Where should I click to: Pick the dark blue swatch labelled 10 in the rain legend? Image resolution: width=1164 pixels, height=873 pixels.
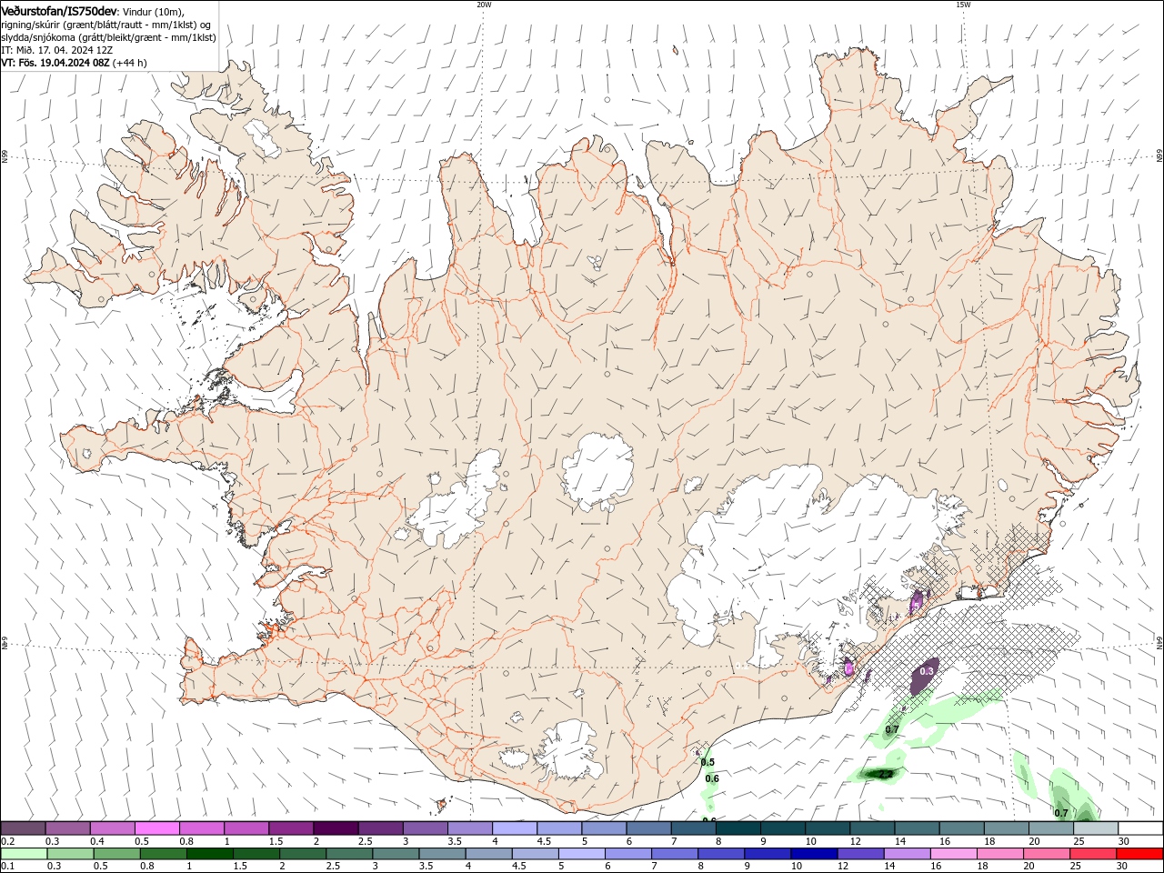tap(814, 854)
